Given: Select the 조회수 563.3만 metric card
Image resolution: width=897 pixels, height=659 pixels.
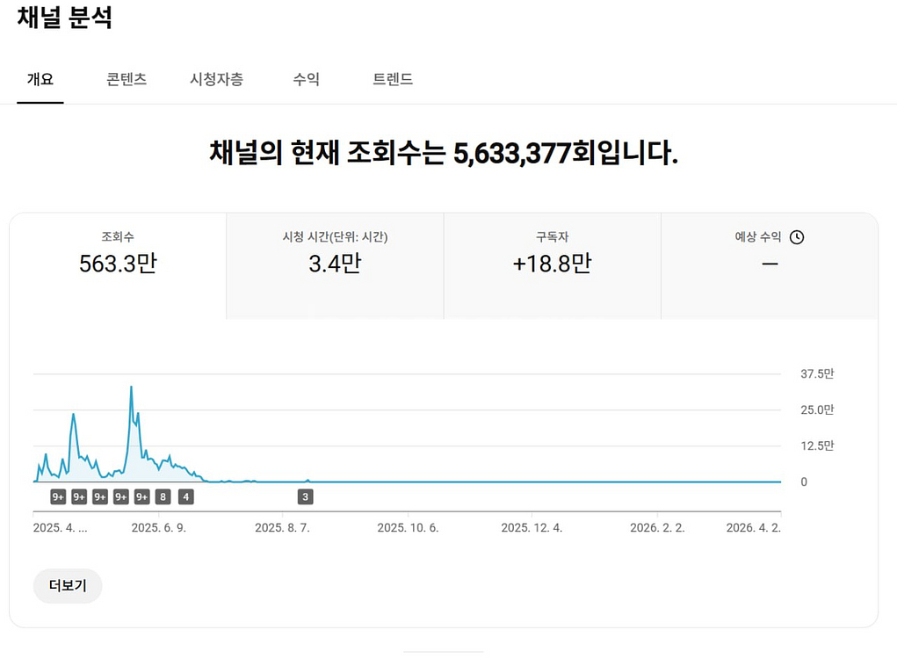Looking at the screenshot, I should 118,253.
